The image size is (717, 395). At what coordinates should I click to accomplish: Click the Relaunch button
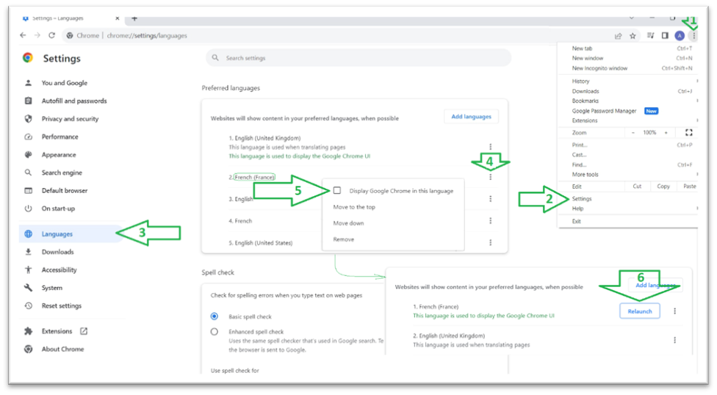point(640,311)
